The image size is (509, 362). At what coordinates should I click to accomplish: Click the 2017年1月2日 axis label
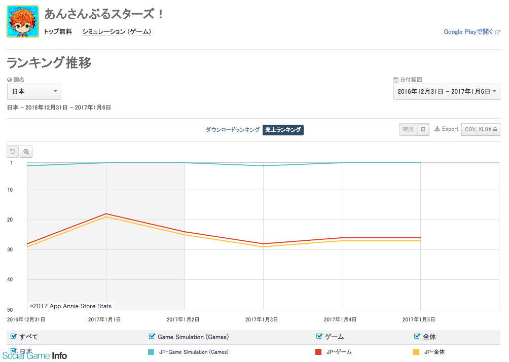coord(183,319)
